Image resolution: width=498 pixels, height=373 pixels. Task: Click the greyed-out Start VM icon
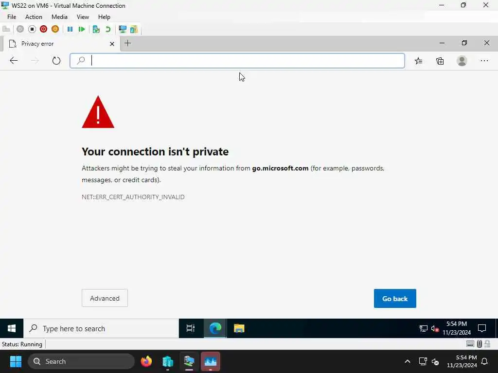(x=20, y=29)
